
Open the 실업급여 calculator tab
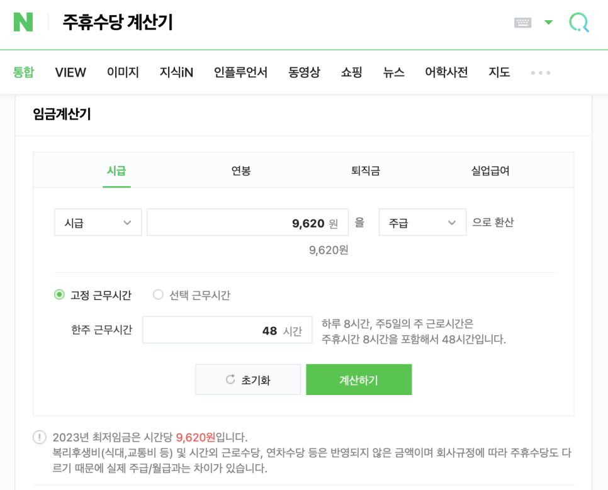pyautogui.click(x=490, y=170)
